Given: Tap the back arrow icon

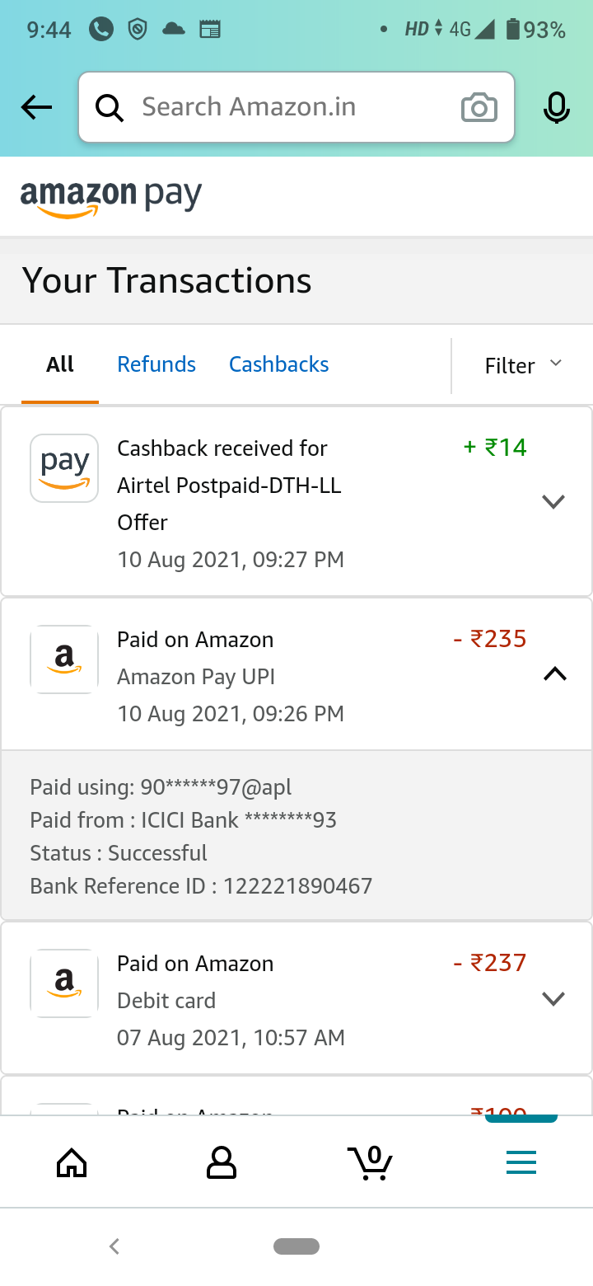Looking at the screenshot, I should pyautogui.click(x=37, y=107).
